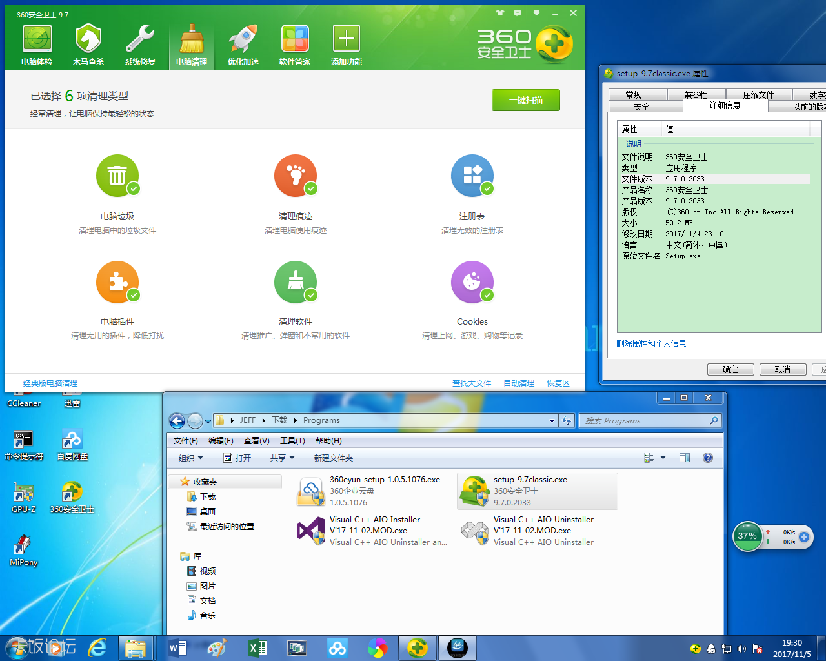Viewport: 826px width, 661px height.
Task: Click the Cookies cleanup icon
Action: [472, 282]
